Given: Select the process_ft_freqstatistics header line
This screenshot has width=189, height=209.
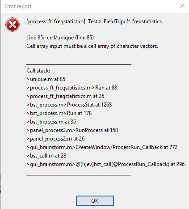Looking at the screenshot, I should click(94, 21).
